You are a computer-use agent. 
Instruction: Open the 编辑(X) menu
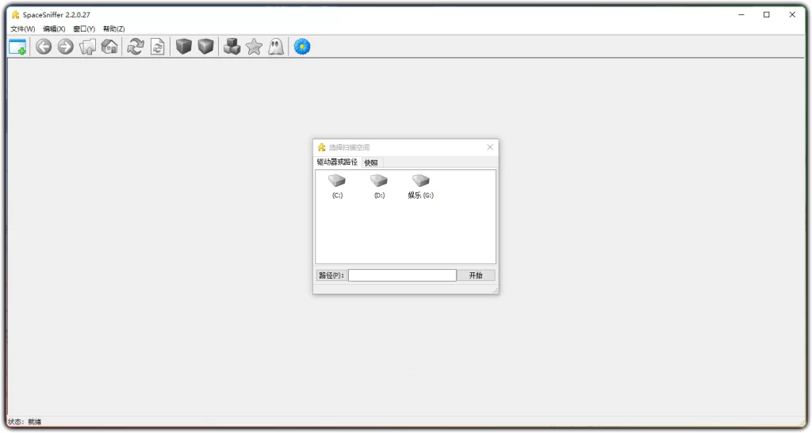(54, 29)
